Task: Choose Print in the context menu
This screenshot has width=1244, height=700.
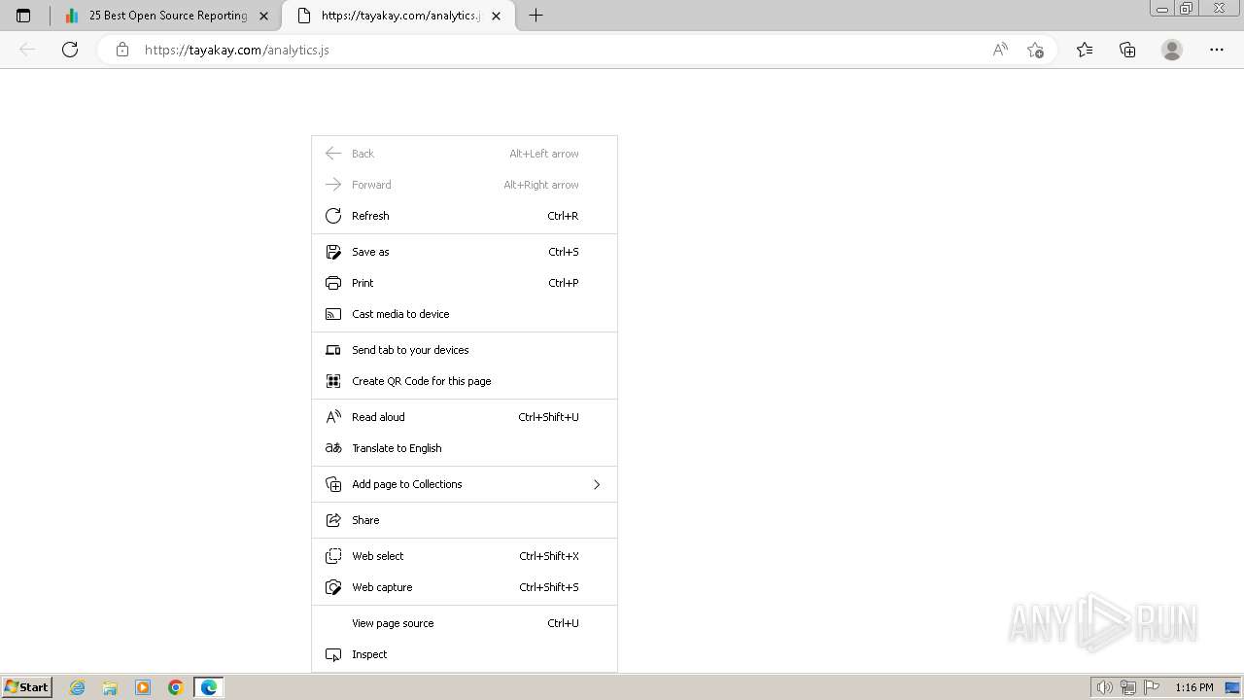Action: click(465, 283)
